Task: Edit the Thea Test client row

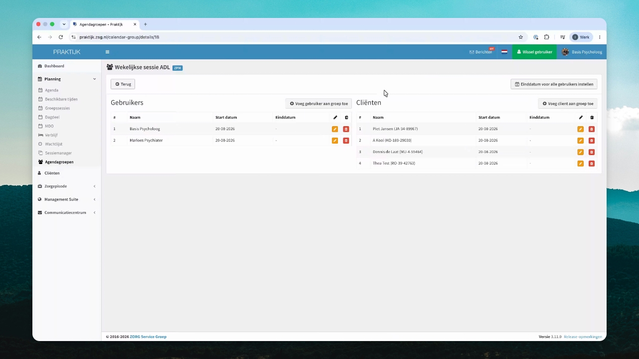Action: [580, 164]
